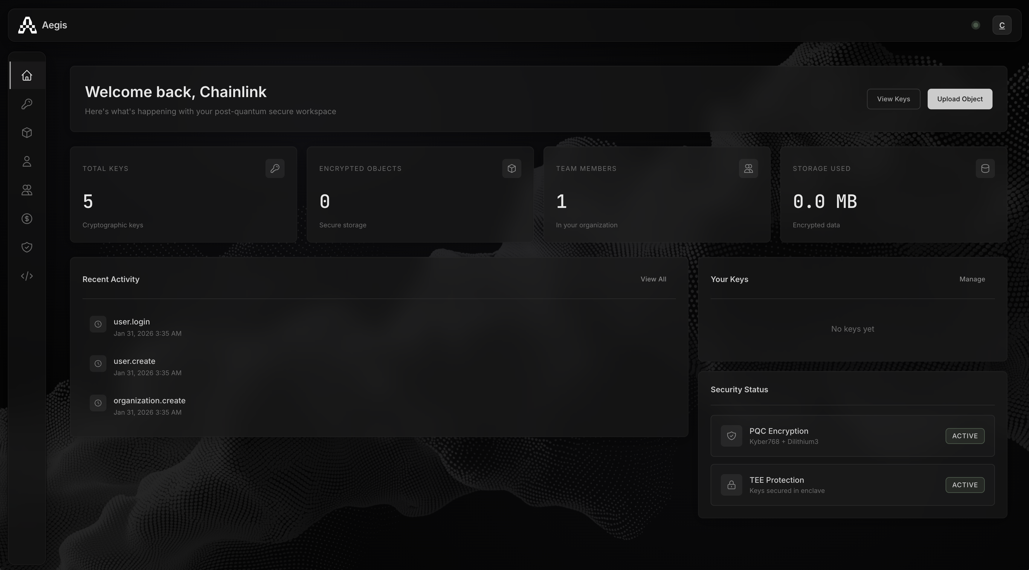Open the Manage link in Your Keys
1029x570 pixels.
pos(972,279)
